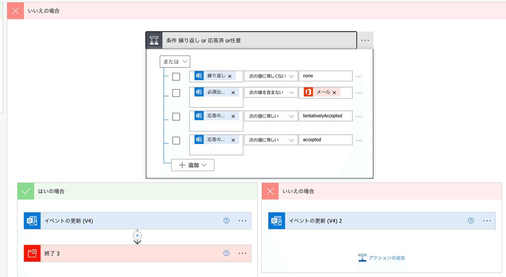Viewport: 506px width, 277px height.
Task: Expand the 終了 3 action card
Action: tap(137, 253)
